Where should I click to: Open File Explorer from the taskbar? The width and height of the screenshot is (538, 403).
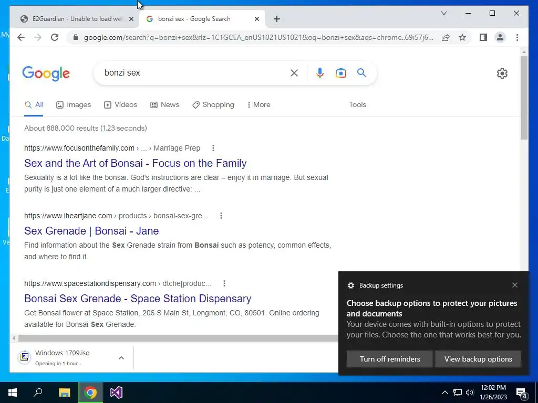pyautogui.click(x=64, y=393)
